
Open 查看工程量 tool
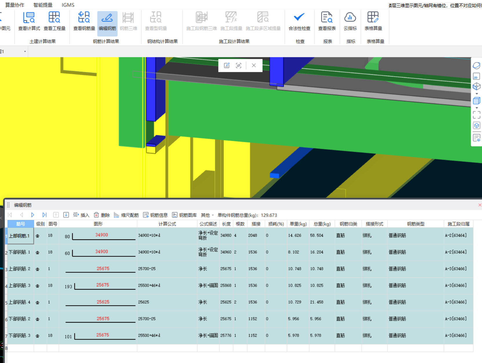[x=54, y=21]
